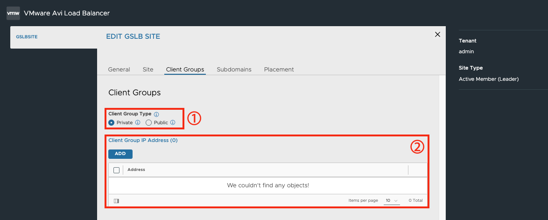Select the Private client group type
The image size is (548, 220).
(x=112, y=123)
